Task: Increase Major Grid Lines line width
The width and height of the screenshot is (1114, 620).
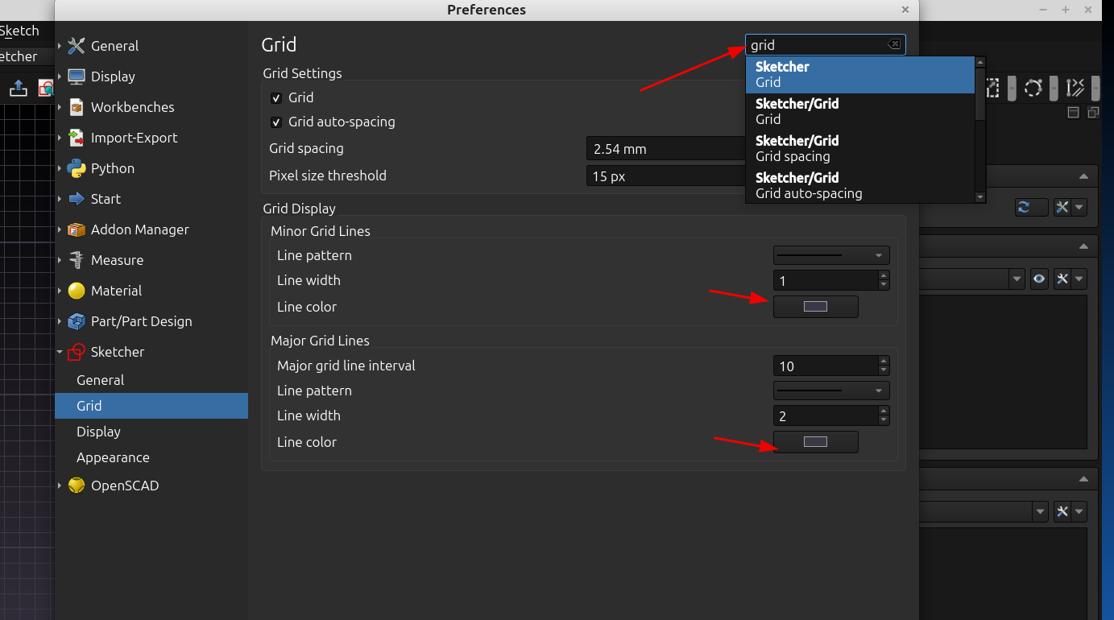Action: pos(884,411)
